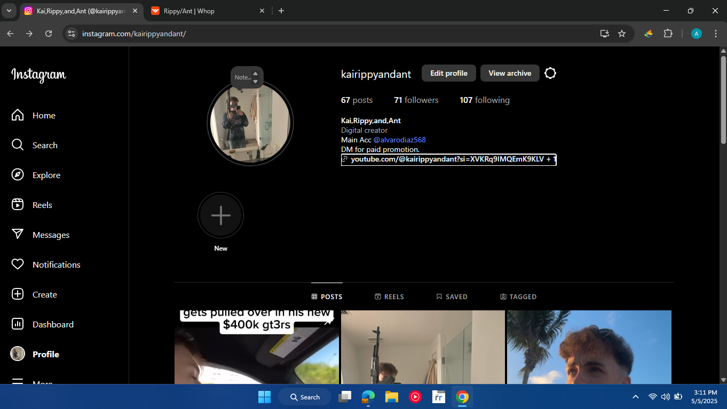Open Profile from sidebar
The height and width of the screenshot is (409, 727).
(35, 354)
